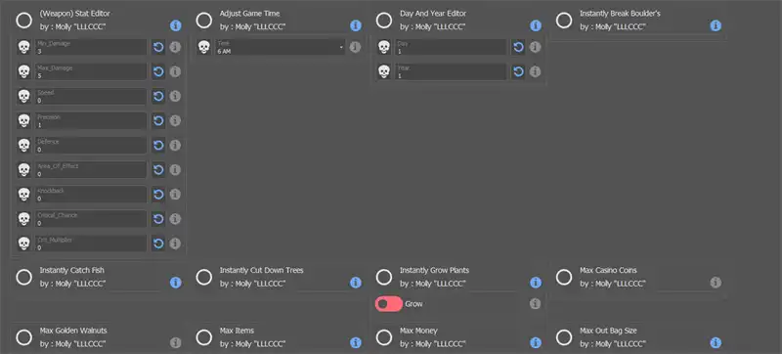Reset the Day value

click(x=518, y=47)
